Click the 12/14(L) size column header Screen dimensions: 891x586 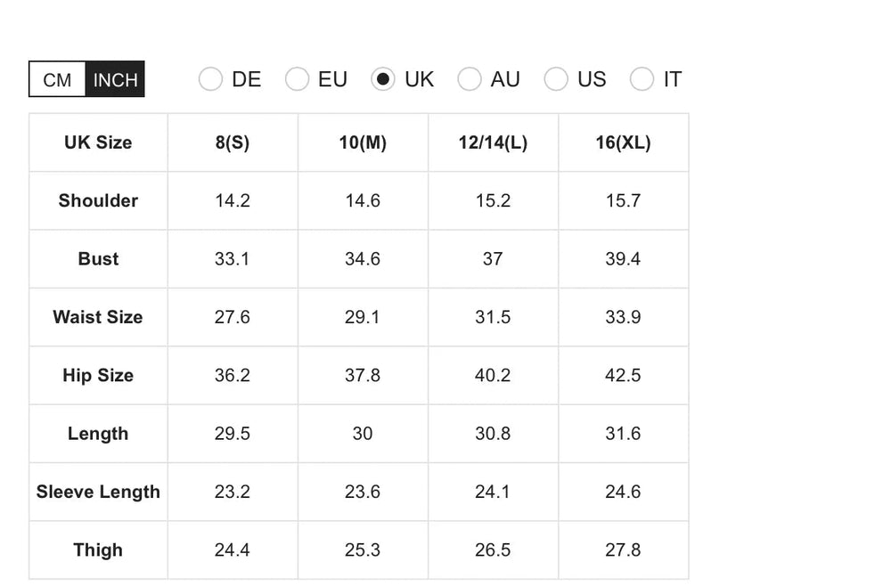[x=493, y=142]
